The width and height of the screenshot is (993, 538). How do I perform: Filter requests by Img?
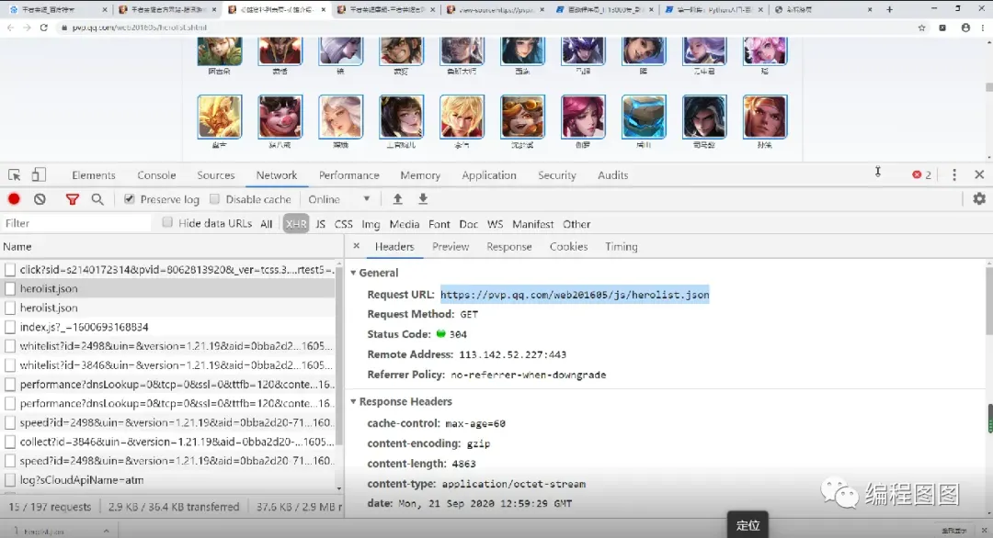(x=371, y=224)
